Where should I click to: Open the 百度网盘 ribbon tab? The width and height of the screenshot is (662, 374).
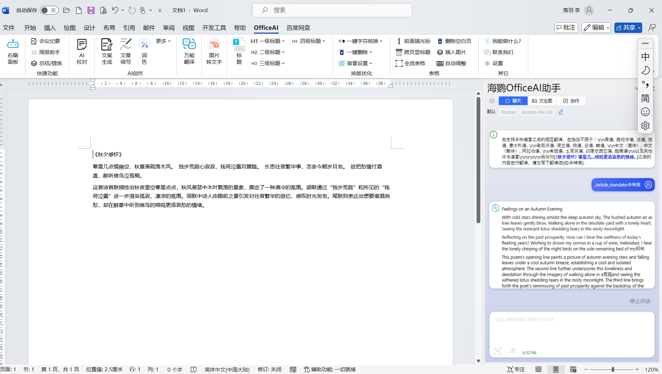(x=298, y=28)
